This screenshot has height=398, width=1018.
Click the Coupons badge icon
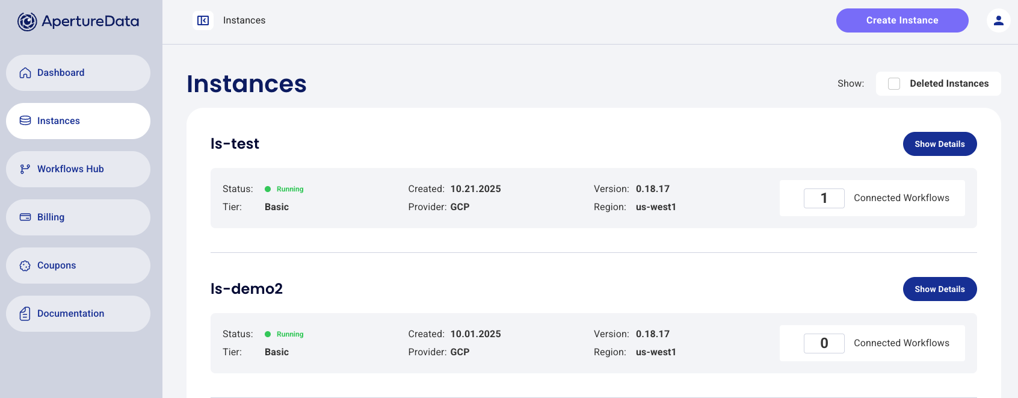(x=25, y=266)
